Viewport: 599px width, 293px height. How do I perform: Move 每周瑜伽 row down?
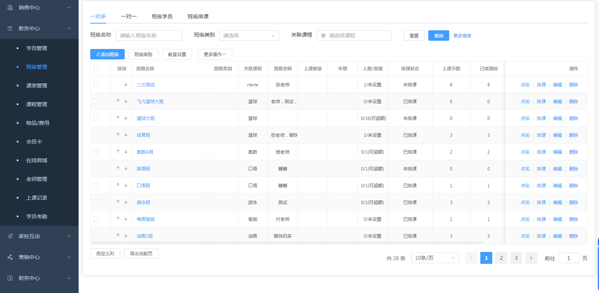[x=126, y=219]
